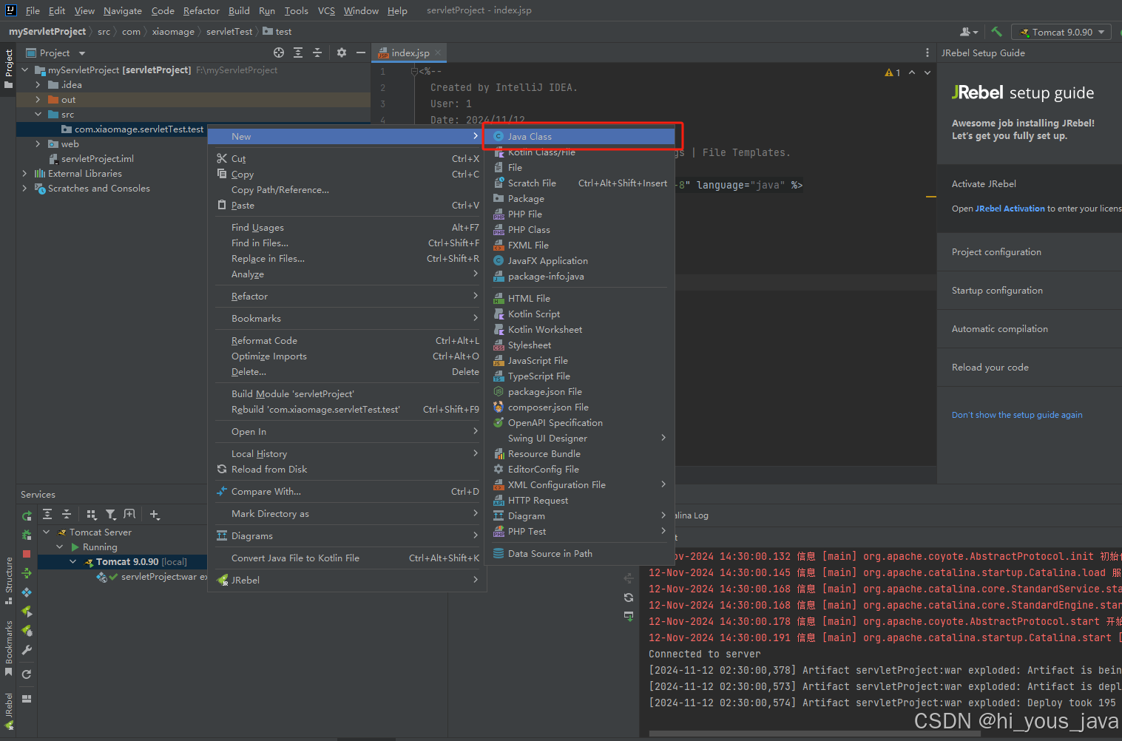Screen dimensions: 1122x741
Task: Select Reformat Code in context menu
Action: 346,340
